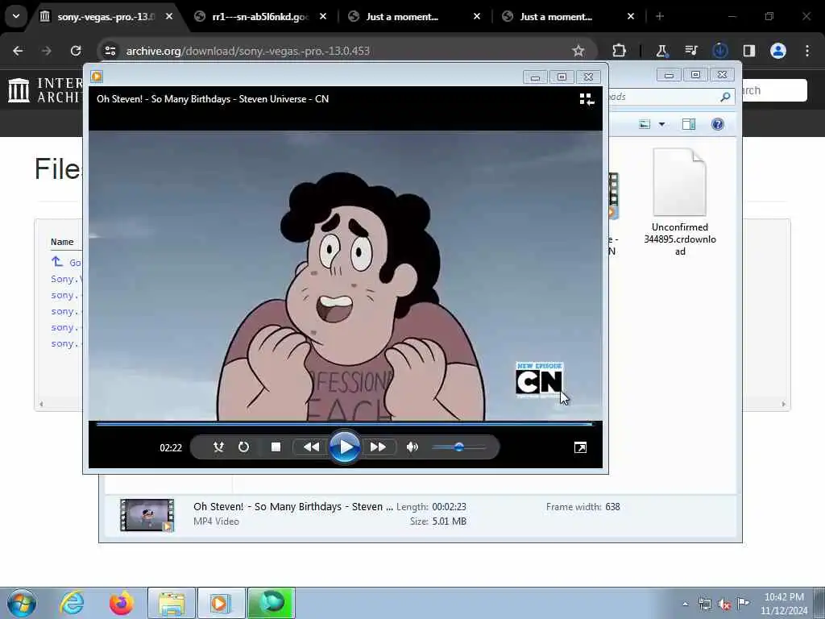825x619 pixels.
Task: Open Chrome Labs flask icon
Action: tap(662, 51)
